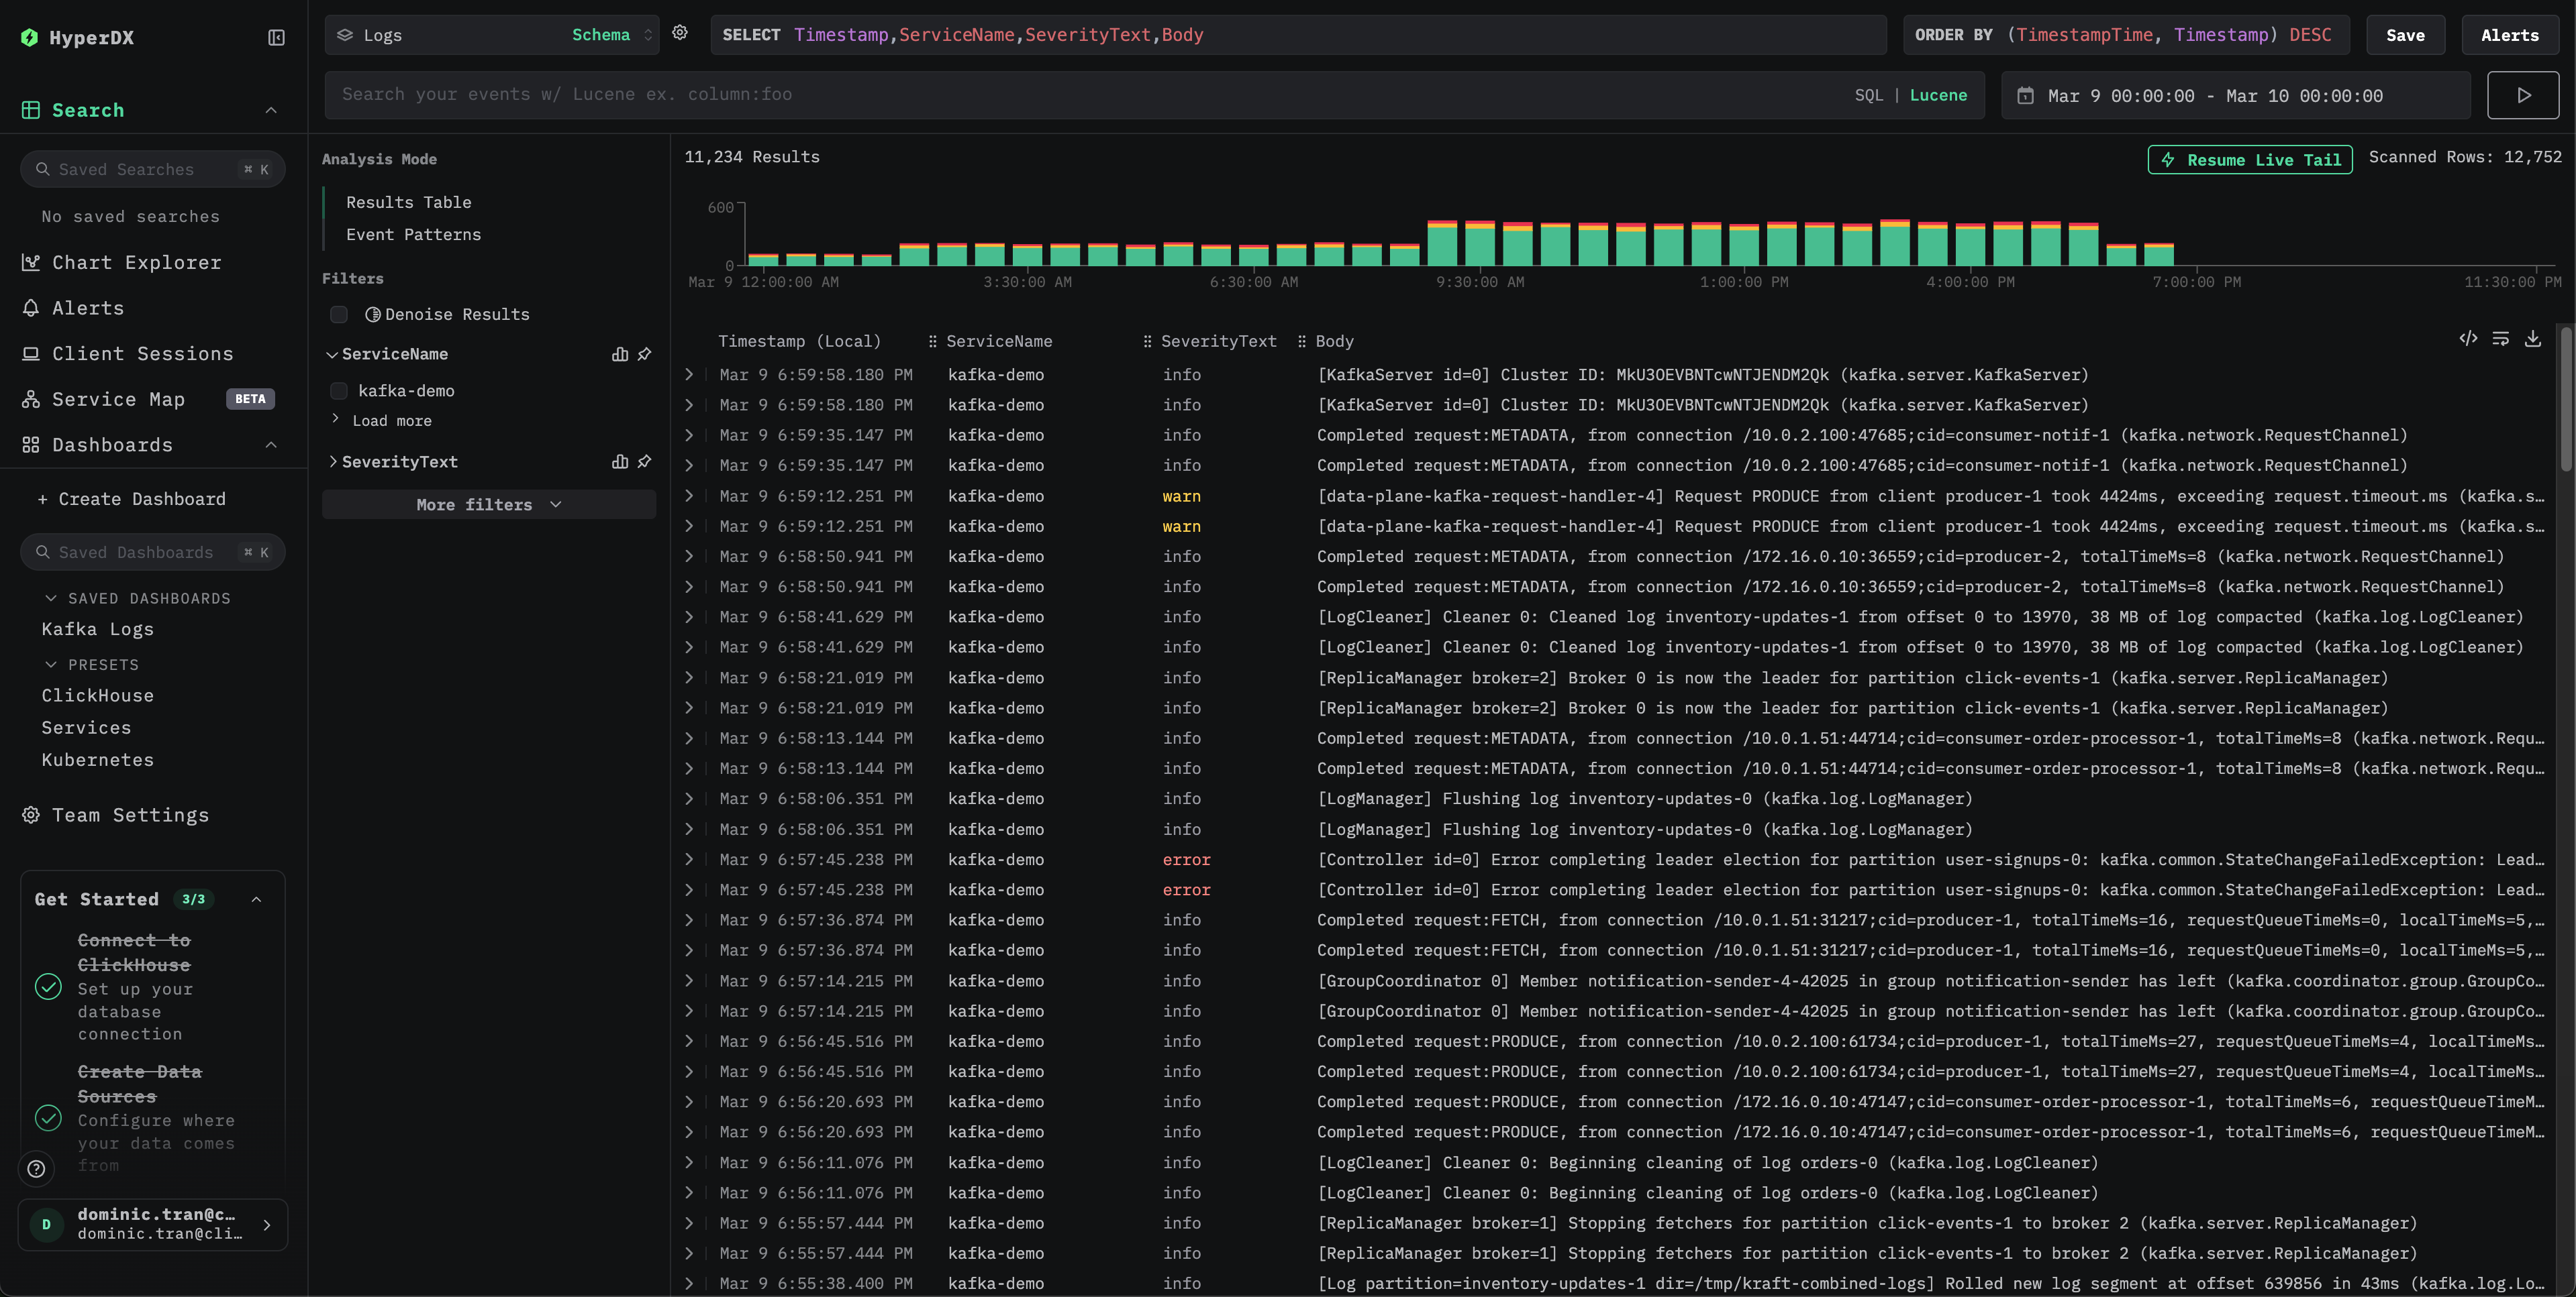Open the Chart Explorer panel
This screenshot has height=1297, width=2576.
pos(136,262)
